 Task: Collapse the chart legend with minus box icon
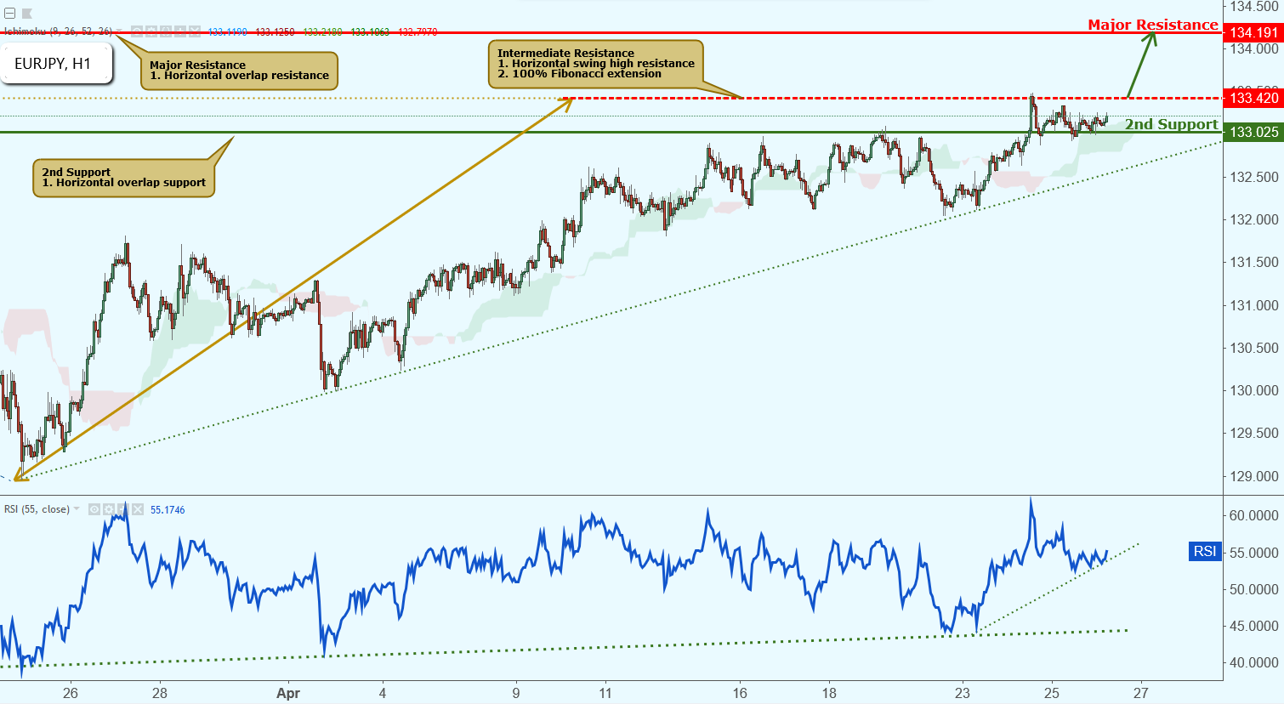(9, 14)
